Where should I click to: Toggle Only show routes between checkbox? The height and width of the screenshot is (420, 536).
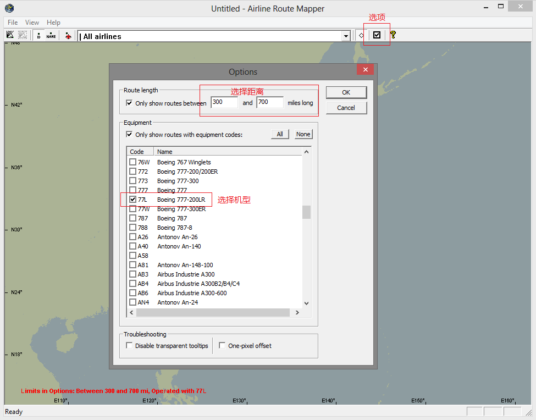(x=129, y=103)
